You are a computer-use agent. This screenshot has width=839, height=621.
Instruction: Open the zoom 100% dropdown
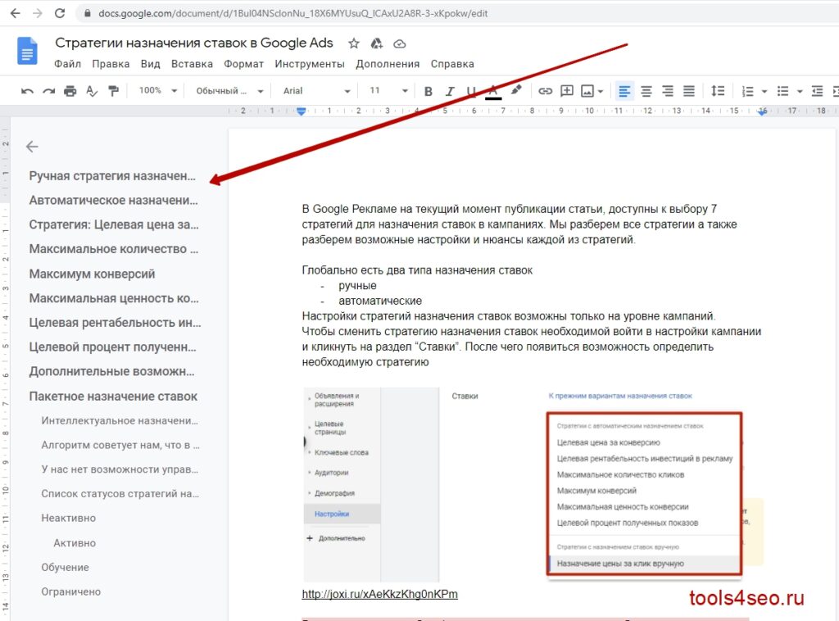(157, 91)
